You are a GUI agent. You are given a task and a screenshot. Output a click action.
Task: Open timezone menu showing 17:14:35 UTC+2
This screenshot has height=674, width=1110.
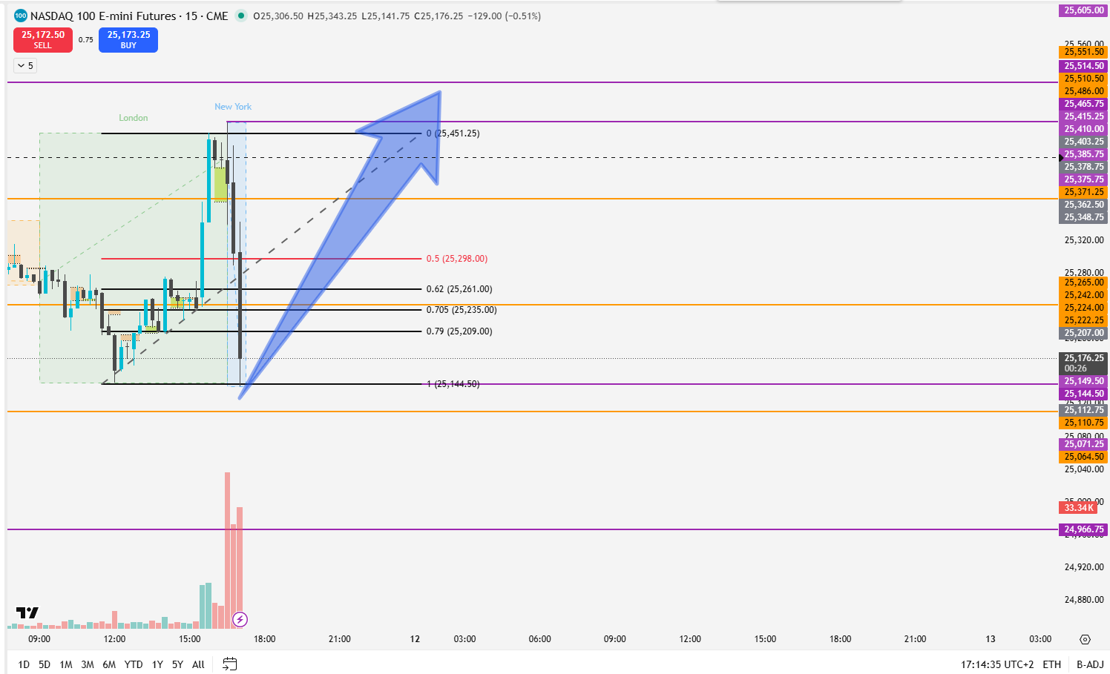click(996, 664)
